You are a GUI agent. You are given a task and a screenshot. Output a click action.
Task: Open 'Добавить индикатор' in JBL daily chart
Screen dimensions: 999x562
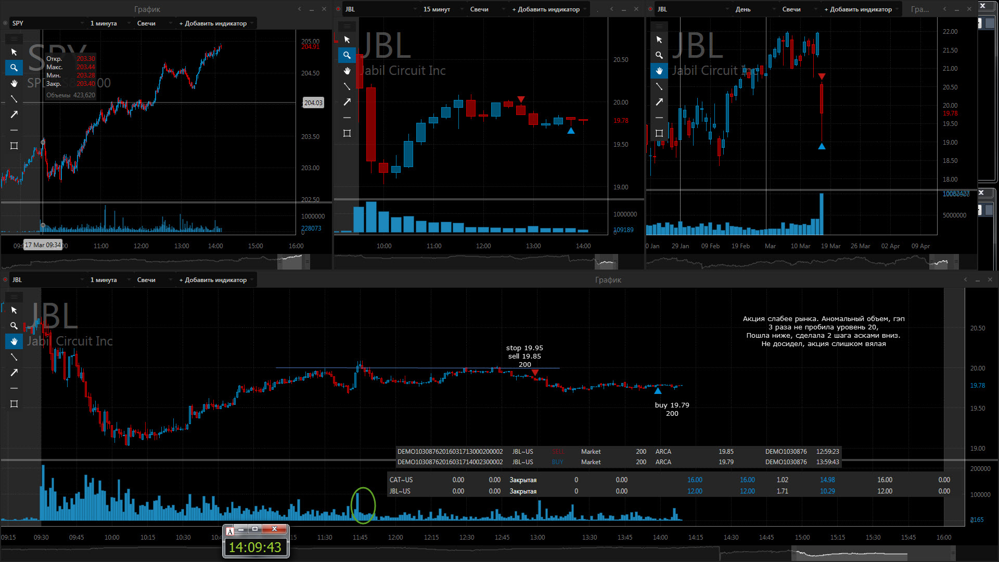tap(861, 9)
